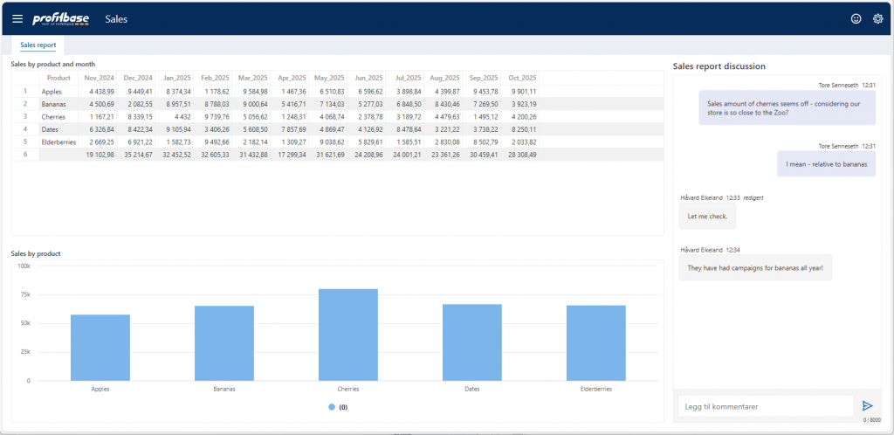Click the Nov_2024 column header
Viewport: 894px width, 435px height.
(97, 78)
